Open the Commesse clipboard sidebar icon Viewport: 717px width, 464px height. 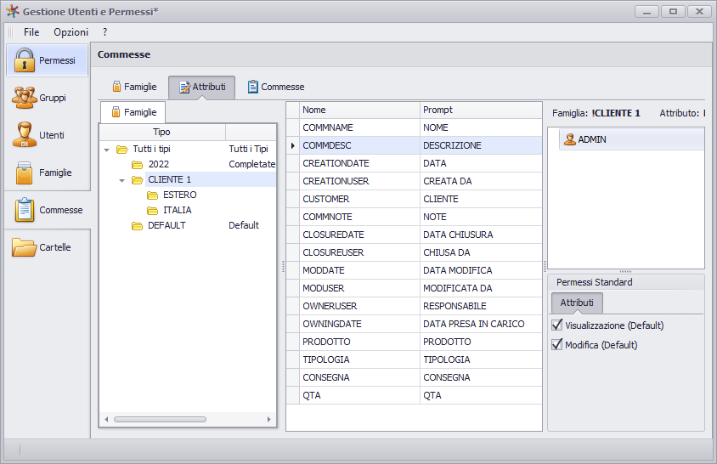tap(25, 210)
